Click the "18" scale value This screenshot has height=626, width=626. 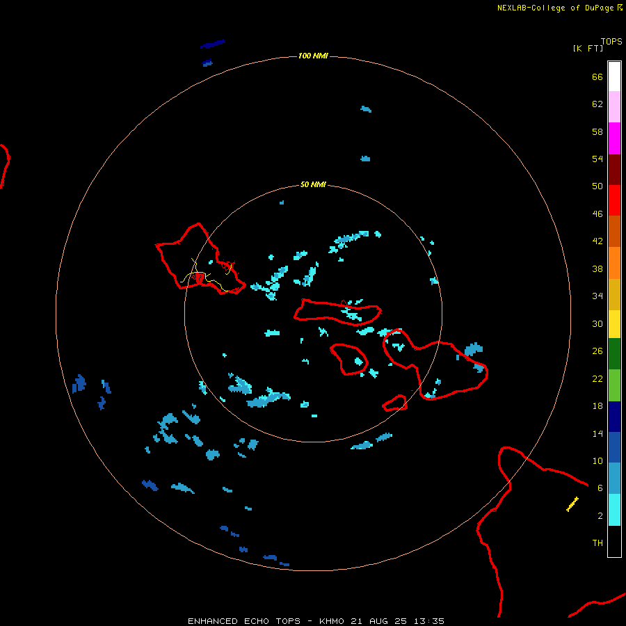pyautogui.click(x=597, y=406)
